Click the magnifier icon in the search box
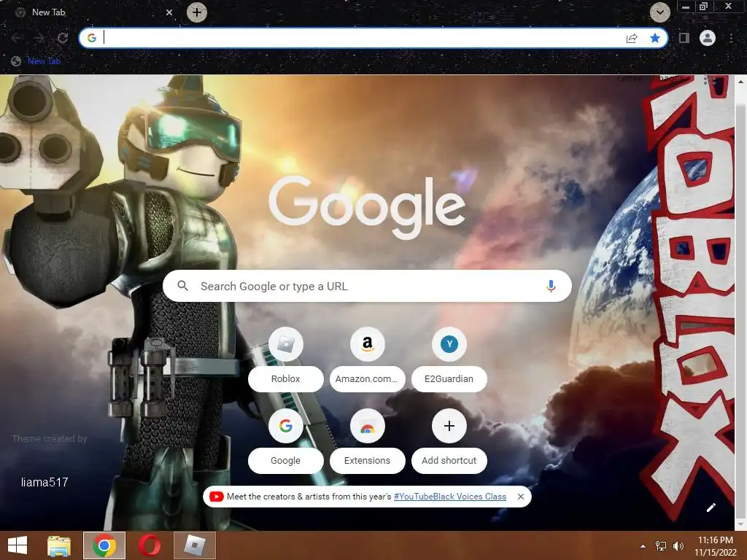Screen dimensions: 747x560 (x=182, y=286)
